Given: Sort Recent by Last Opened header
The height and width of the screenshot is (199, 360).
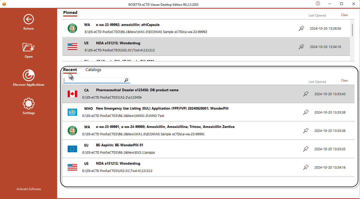Looking at the screenshot, I should point(317,82).
